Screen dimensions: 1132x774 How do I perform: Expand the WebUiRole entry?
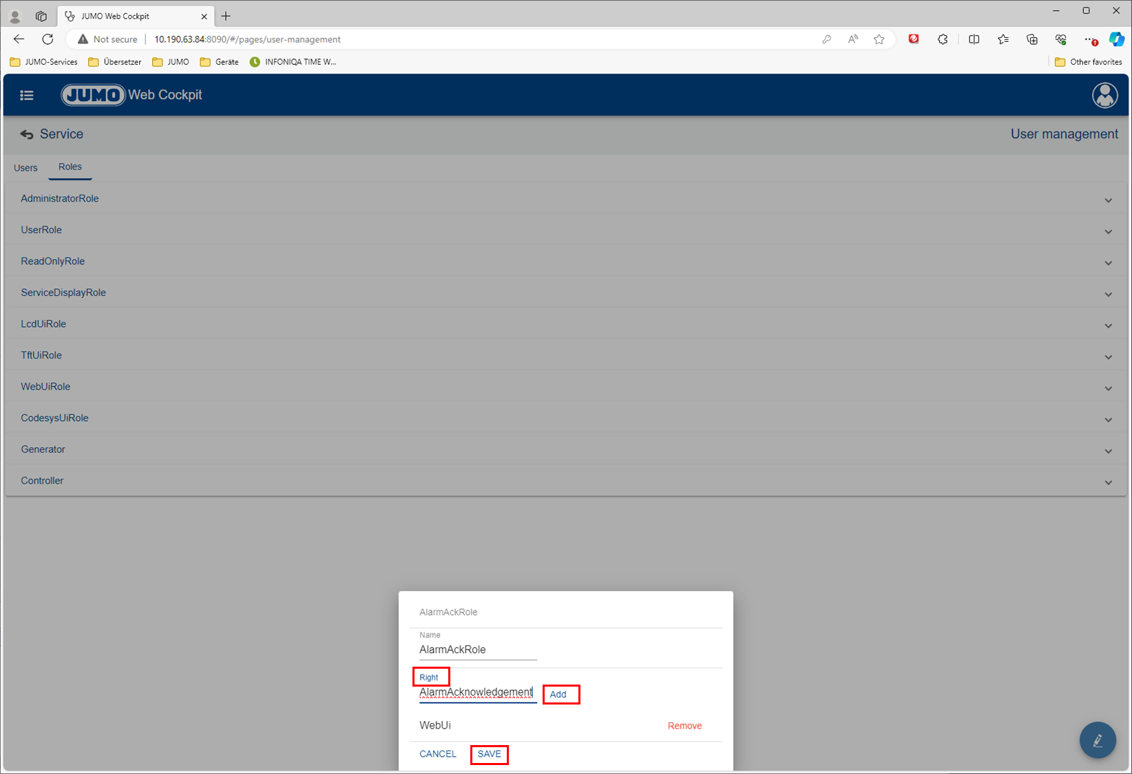[x=1108, y=388]
